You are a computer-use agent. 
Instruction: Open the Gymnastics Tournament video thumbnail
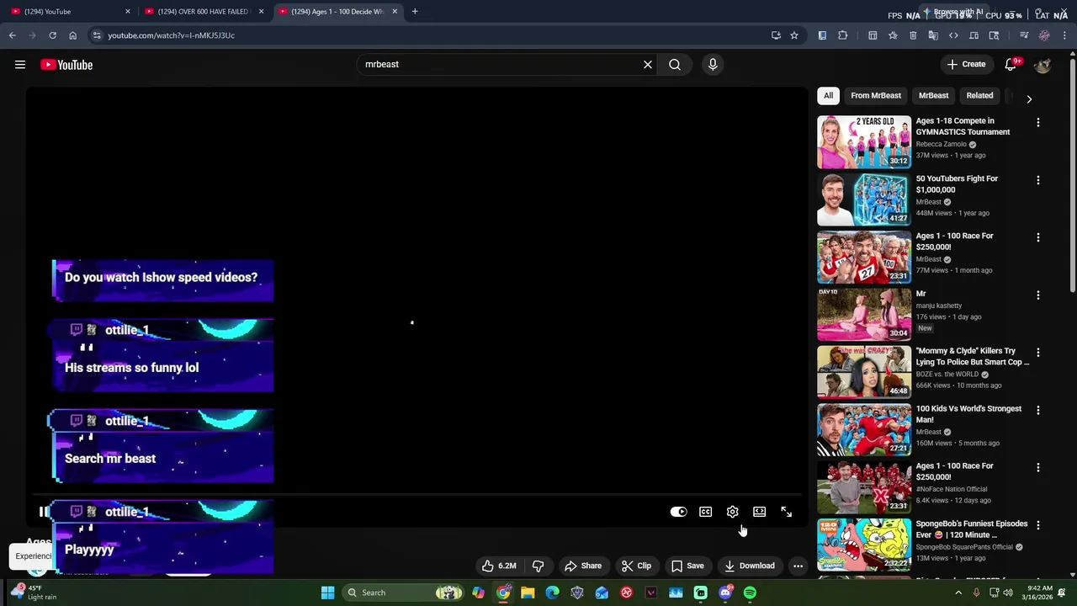click(x=864, y=141)
